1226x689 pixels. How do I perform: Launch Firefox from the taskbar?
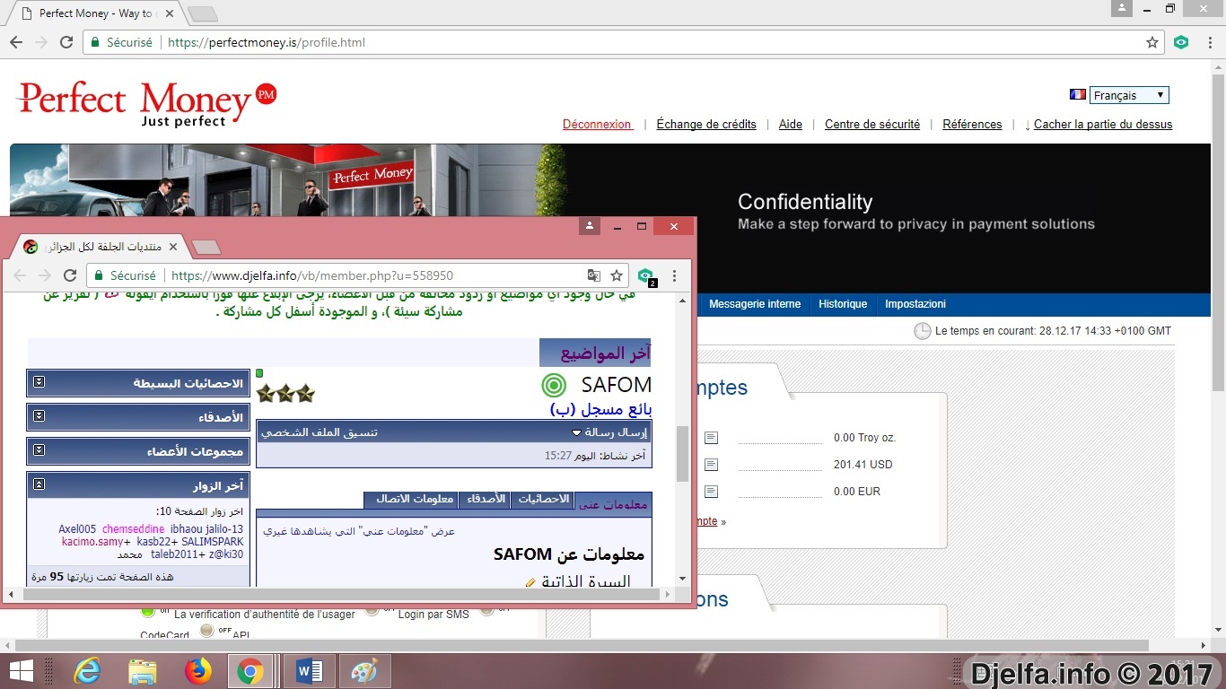[197, 671]
